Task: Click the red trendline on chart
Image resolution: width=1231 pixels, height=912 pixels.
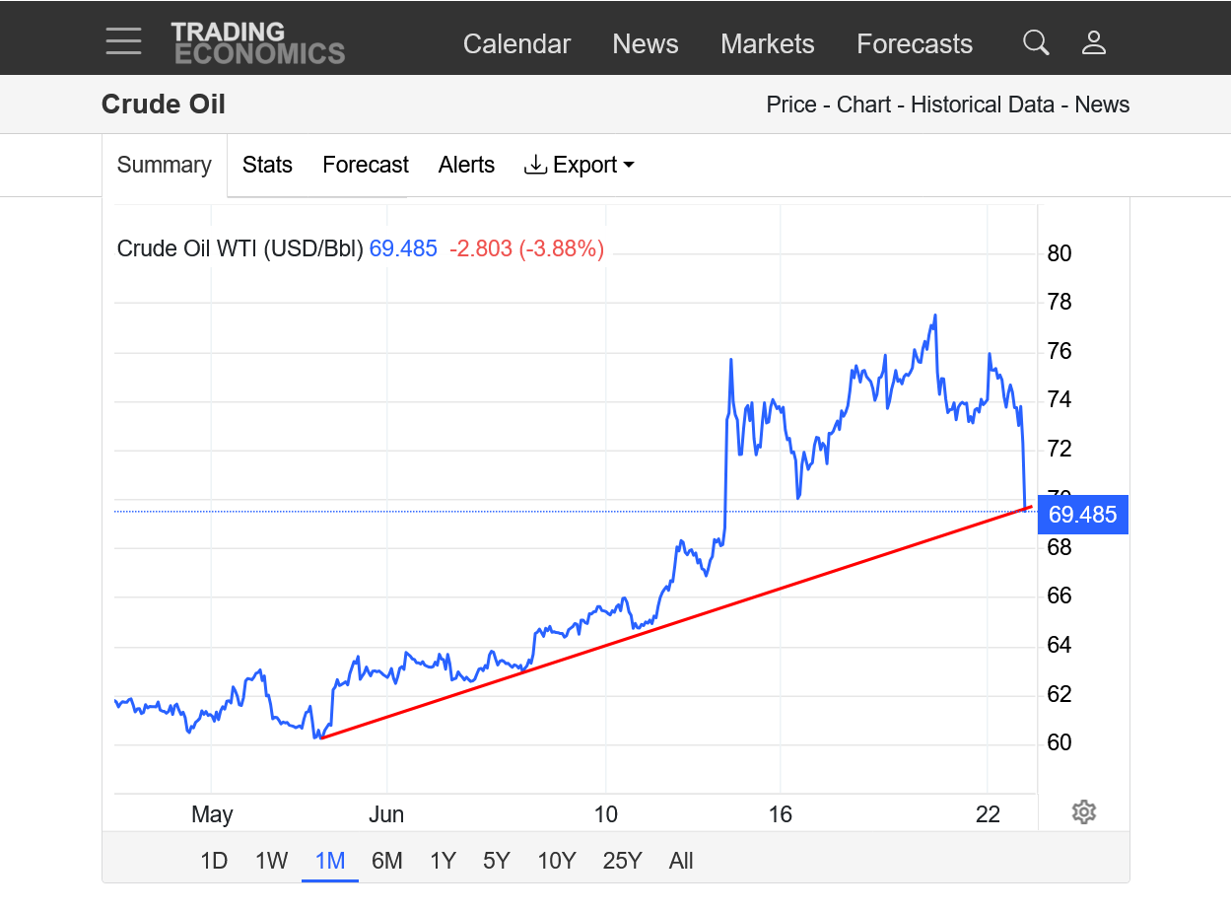Action: pos(676,621)
